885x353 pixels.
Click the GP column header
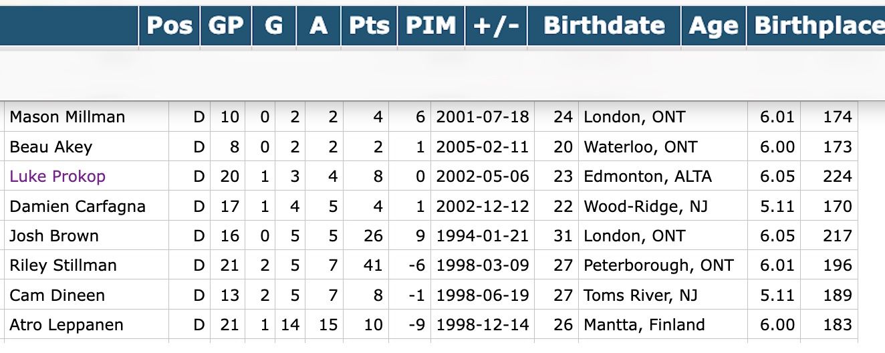coord(226,25)
